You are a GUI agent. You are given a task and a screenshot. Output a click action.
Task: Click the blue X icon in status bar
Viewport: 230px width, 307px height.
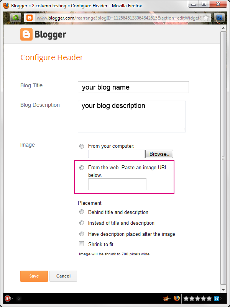(217, 299)
